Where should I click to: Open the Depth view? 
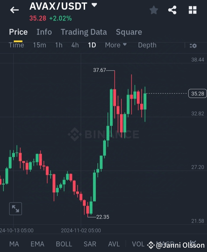[147, 45]
